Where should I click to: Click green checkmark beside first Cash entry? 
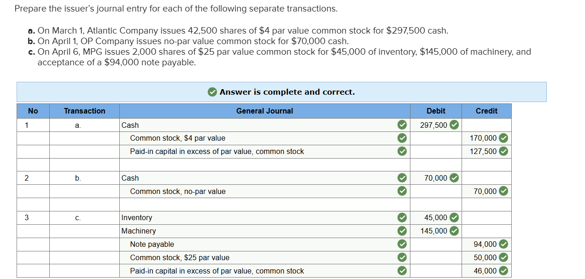tap(402, 125)
